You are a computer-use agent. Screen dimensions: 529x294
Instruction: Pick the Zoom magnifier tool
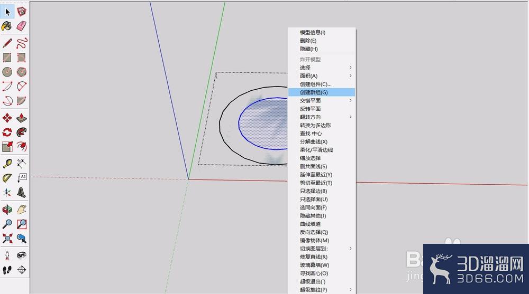[7, 224]
